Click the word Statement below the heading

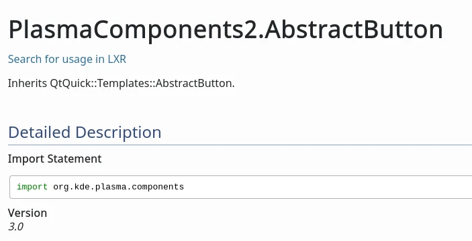click(75, 159)
